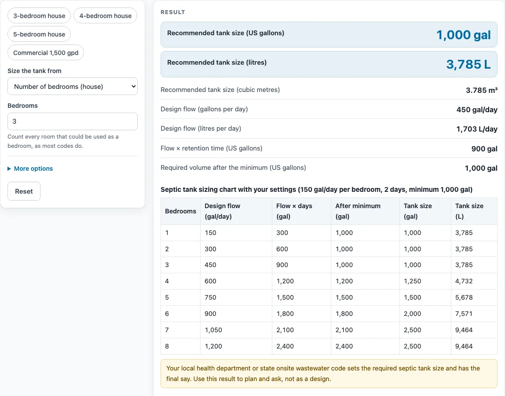Click the After minimum (gal) column header
The height and width of the screenshot is (396, 505).
pos(365,211)
